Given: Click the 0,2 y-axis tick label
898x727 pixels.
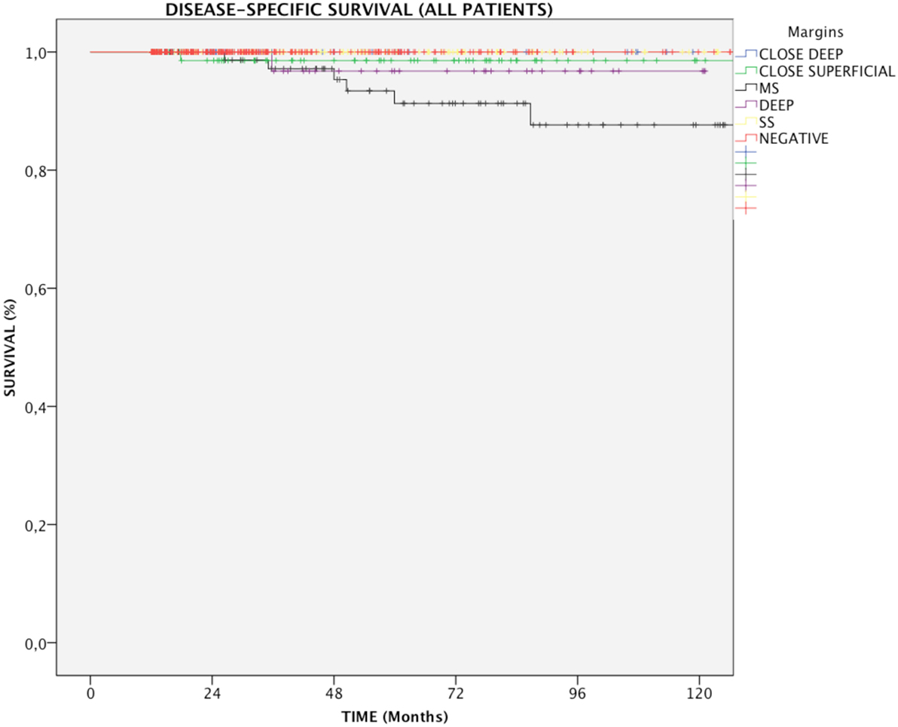Looking at the screenshot, I should click(x=35, y=525).
